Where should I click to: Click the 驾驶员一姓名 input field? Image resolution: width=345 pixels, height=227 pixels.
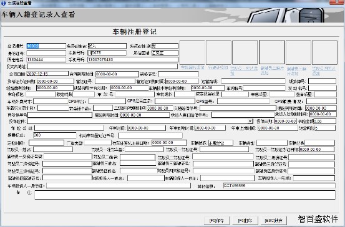[53, 150]
